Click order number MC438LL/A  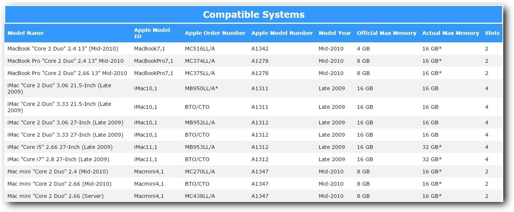(x=200, y=196)
